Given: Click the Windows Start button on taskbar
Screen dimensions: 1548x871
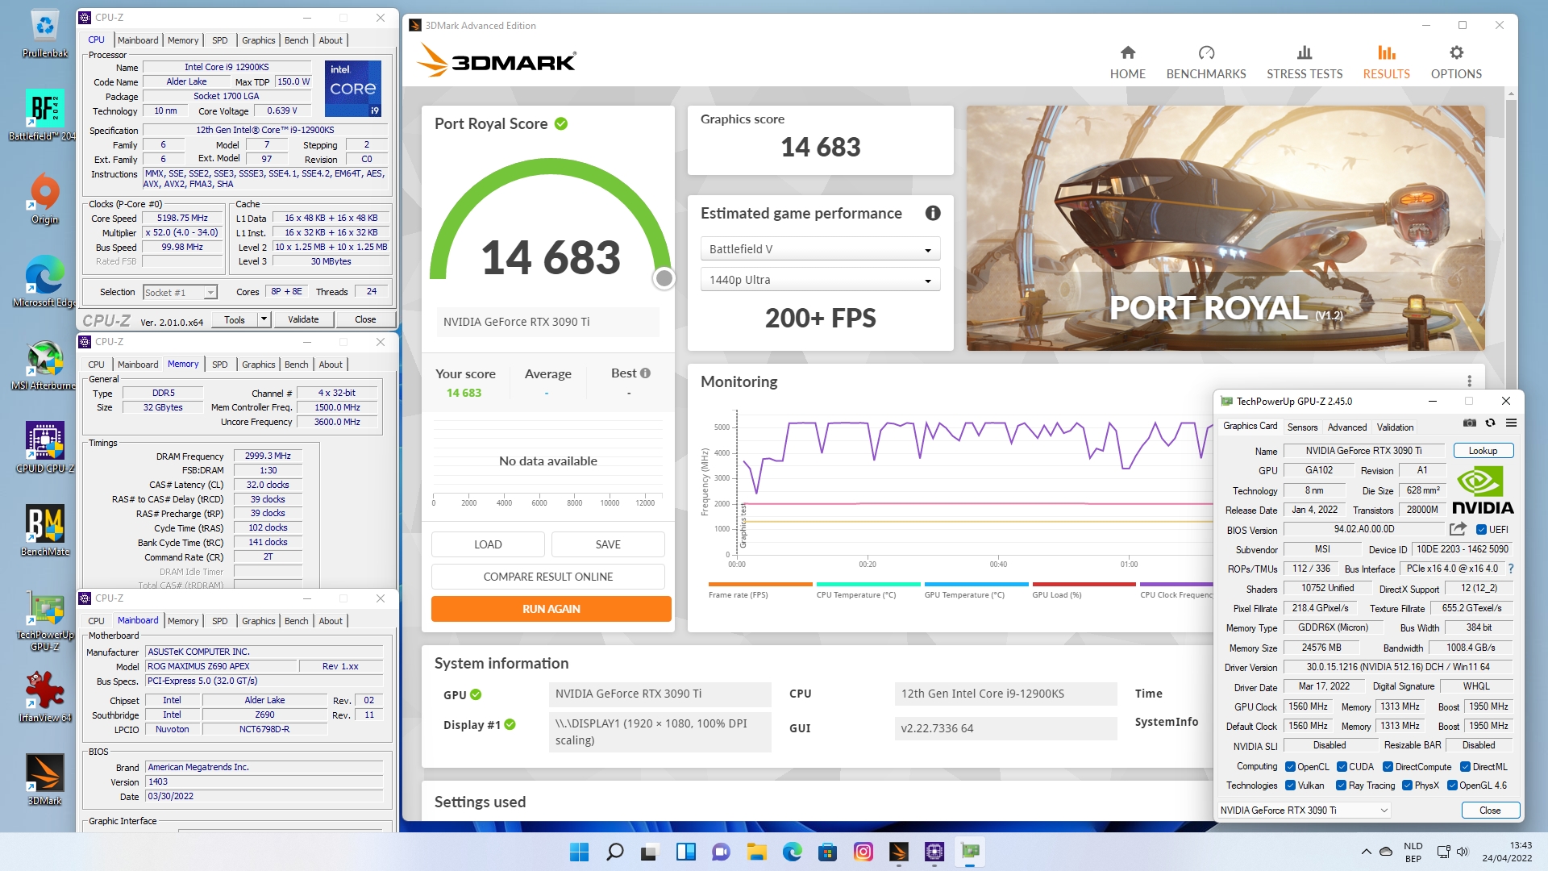Looking at the screenshot, I should [x=579, y=852].
